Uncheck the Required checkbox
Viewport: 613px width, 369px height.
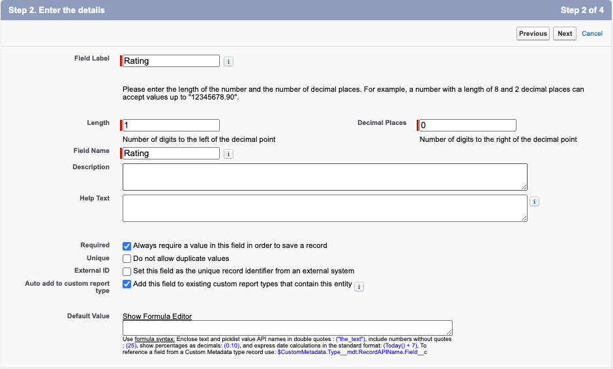pos(127,246)
